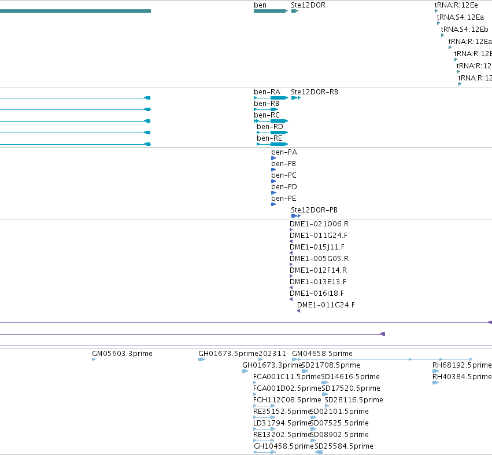Select the GH01673.5prime EST label

[x=228, y=354]
